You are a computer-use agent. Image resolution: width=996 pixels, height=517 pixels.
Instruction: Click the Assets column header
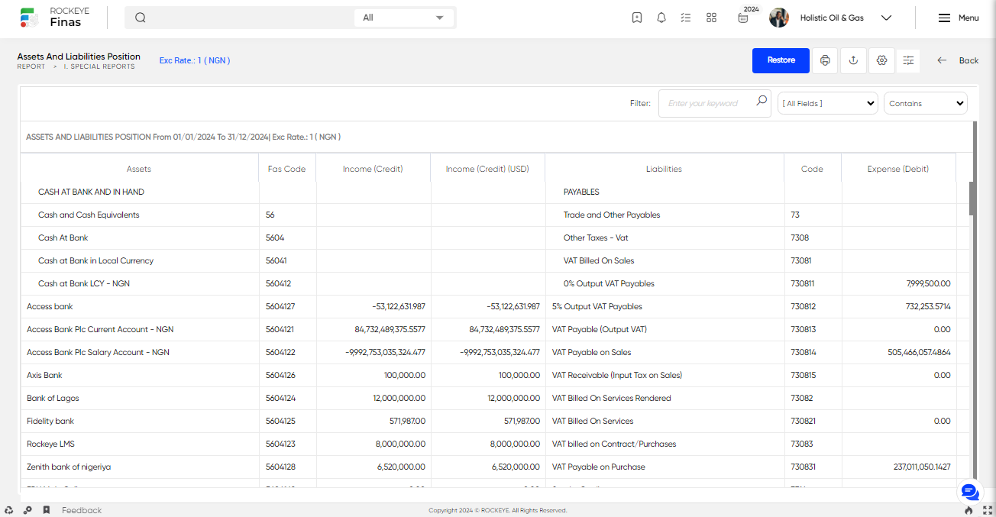tap(139, 169)
